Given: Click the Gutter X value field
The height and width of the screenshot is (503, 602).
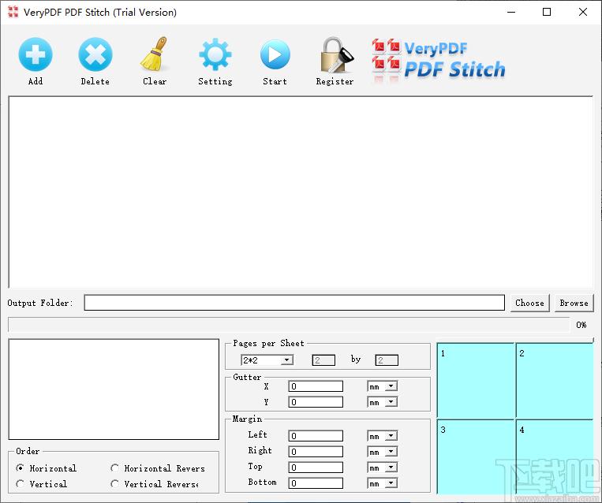Looking at the screenshot, I should [316, 386].
